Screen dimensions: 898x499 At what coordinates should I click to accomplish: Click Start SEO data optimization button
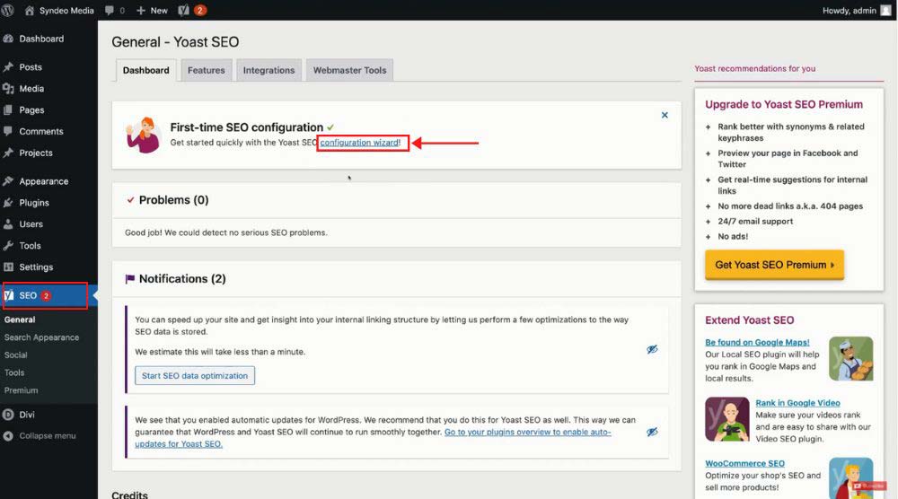[195, 376]
